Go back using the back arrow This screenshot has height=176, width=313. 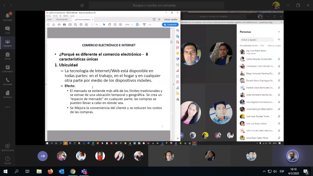pyautogui.click(x=4, y=5)
